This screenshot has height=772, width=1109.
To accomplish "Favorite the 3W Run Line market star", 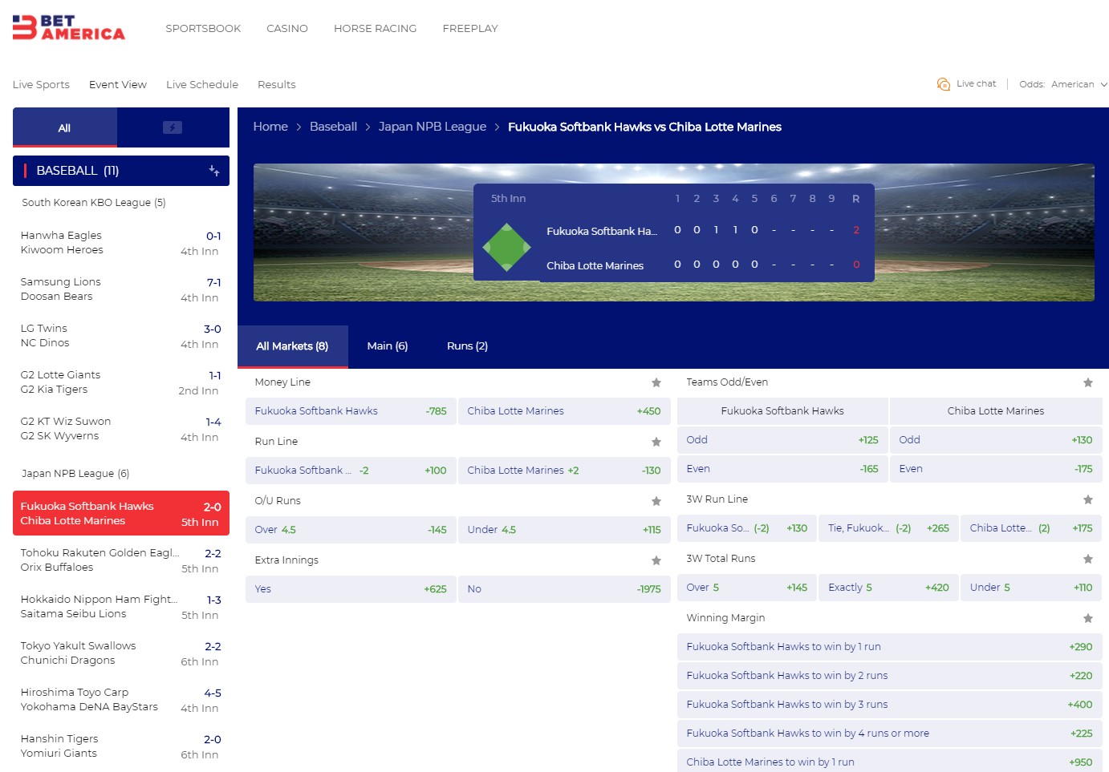I will pyautogui.click(x=1088, y=499).
